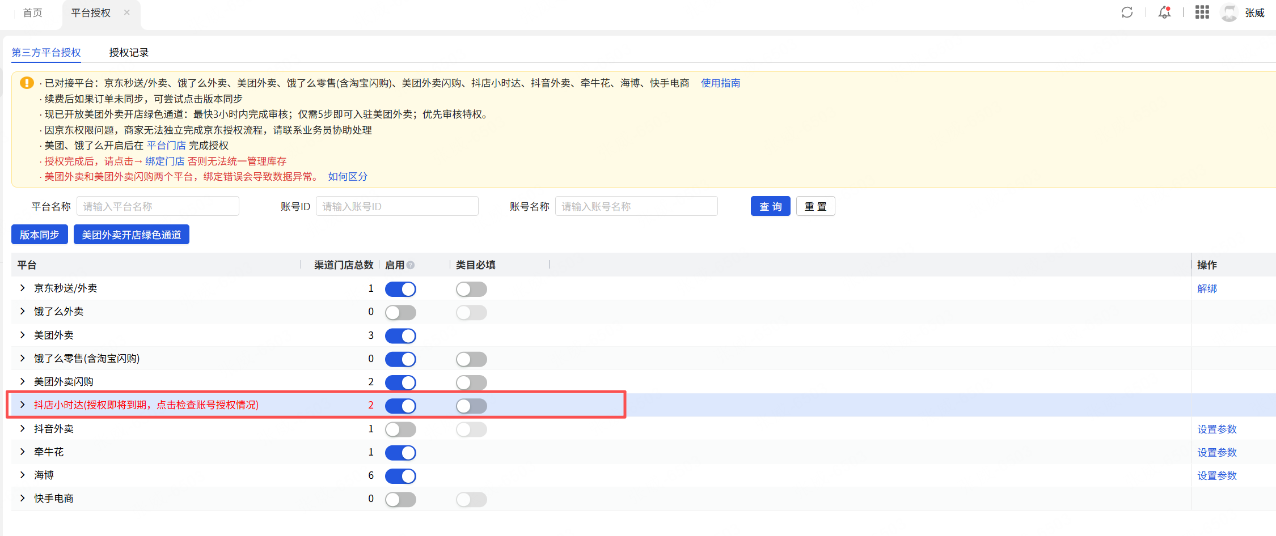Click the 渠道门店总数 column header
Viewport: 1276px width, 536px height.
[x=344, y=265]
